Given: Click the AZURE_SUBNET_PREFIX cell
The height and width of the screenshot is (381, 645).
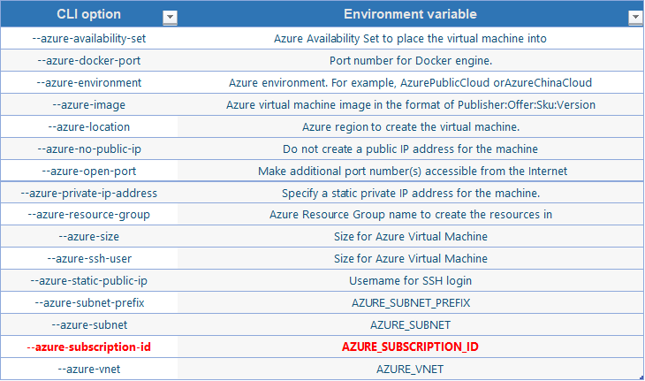Looking at the screenshot, I should 410,303.
